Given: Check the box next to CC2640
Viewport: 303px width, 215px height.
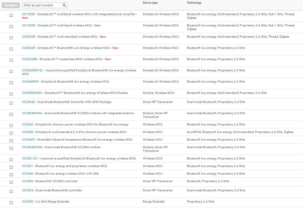Looking at the screenshot, I should pyautogui.click(x=11, y=125).
